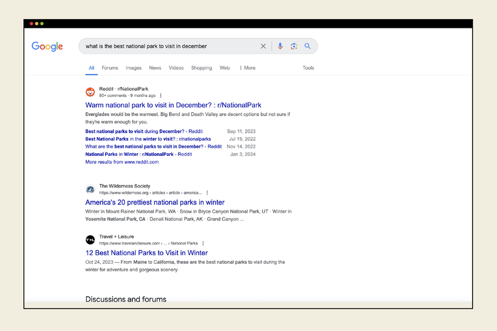The image size is (497, 331).
Task: Open the three-dot menu beside the Reddit result
Action: pyautogui.click(x=161, y=96)
